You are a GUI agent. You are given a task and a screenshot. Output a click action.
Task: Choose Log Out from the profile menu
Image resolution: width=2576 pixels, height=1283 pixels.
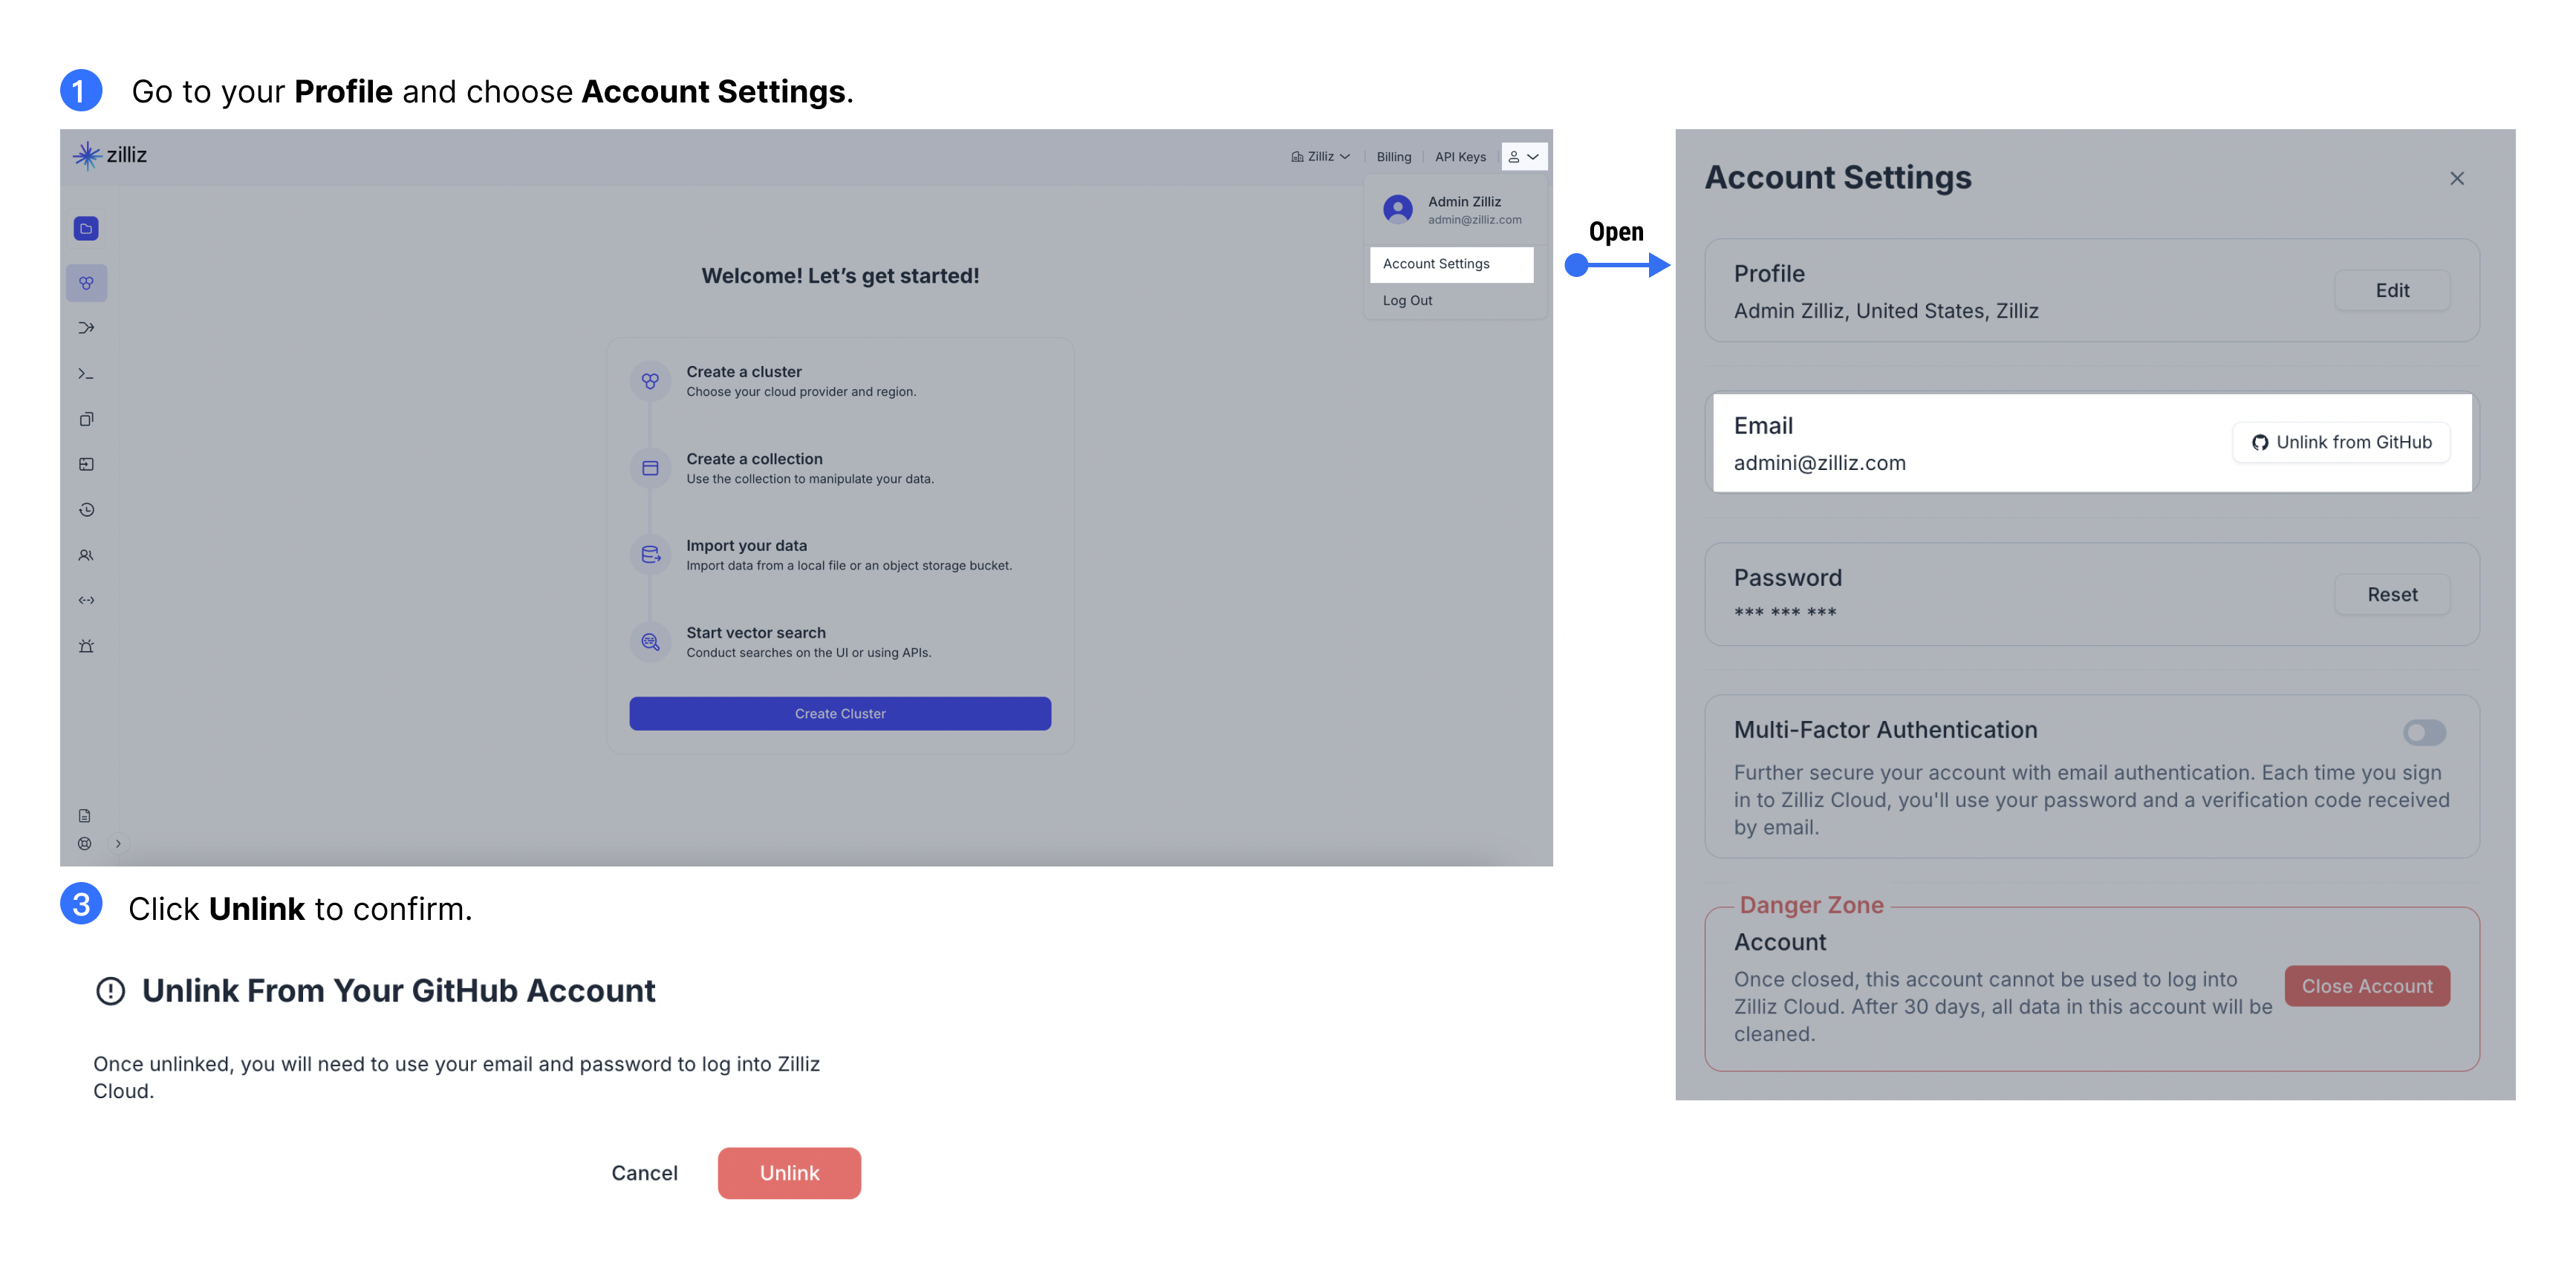(x=1407, y=300)
